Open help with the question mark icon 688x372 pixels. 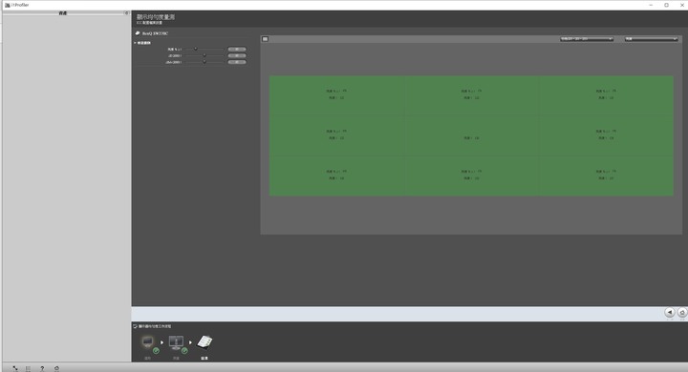coord(42,368)
